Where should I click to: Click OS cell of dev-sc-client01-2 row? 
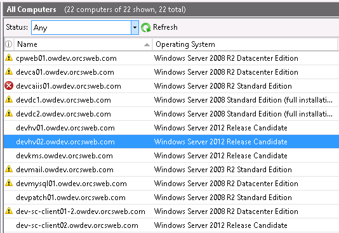pyautogui.click(x=226, y=211)
